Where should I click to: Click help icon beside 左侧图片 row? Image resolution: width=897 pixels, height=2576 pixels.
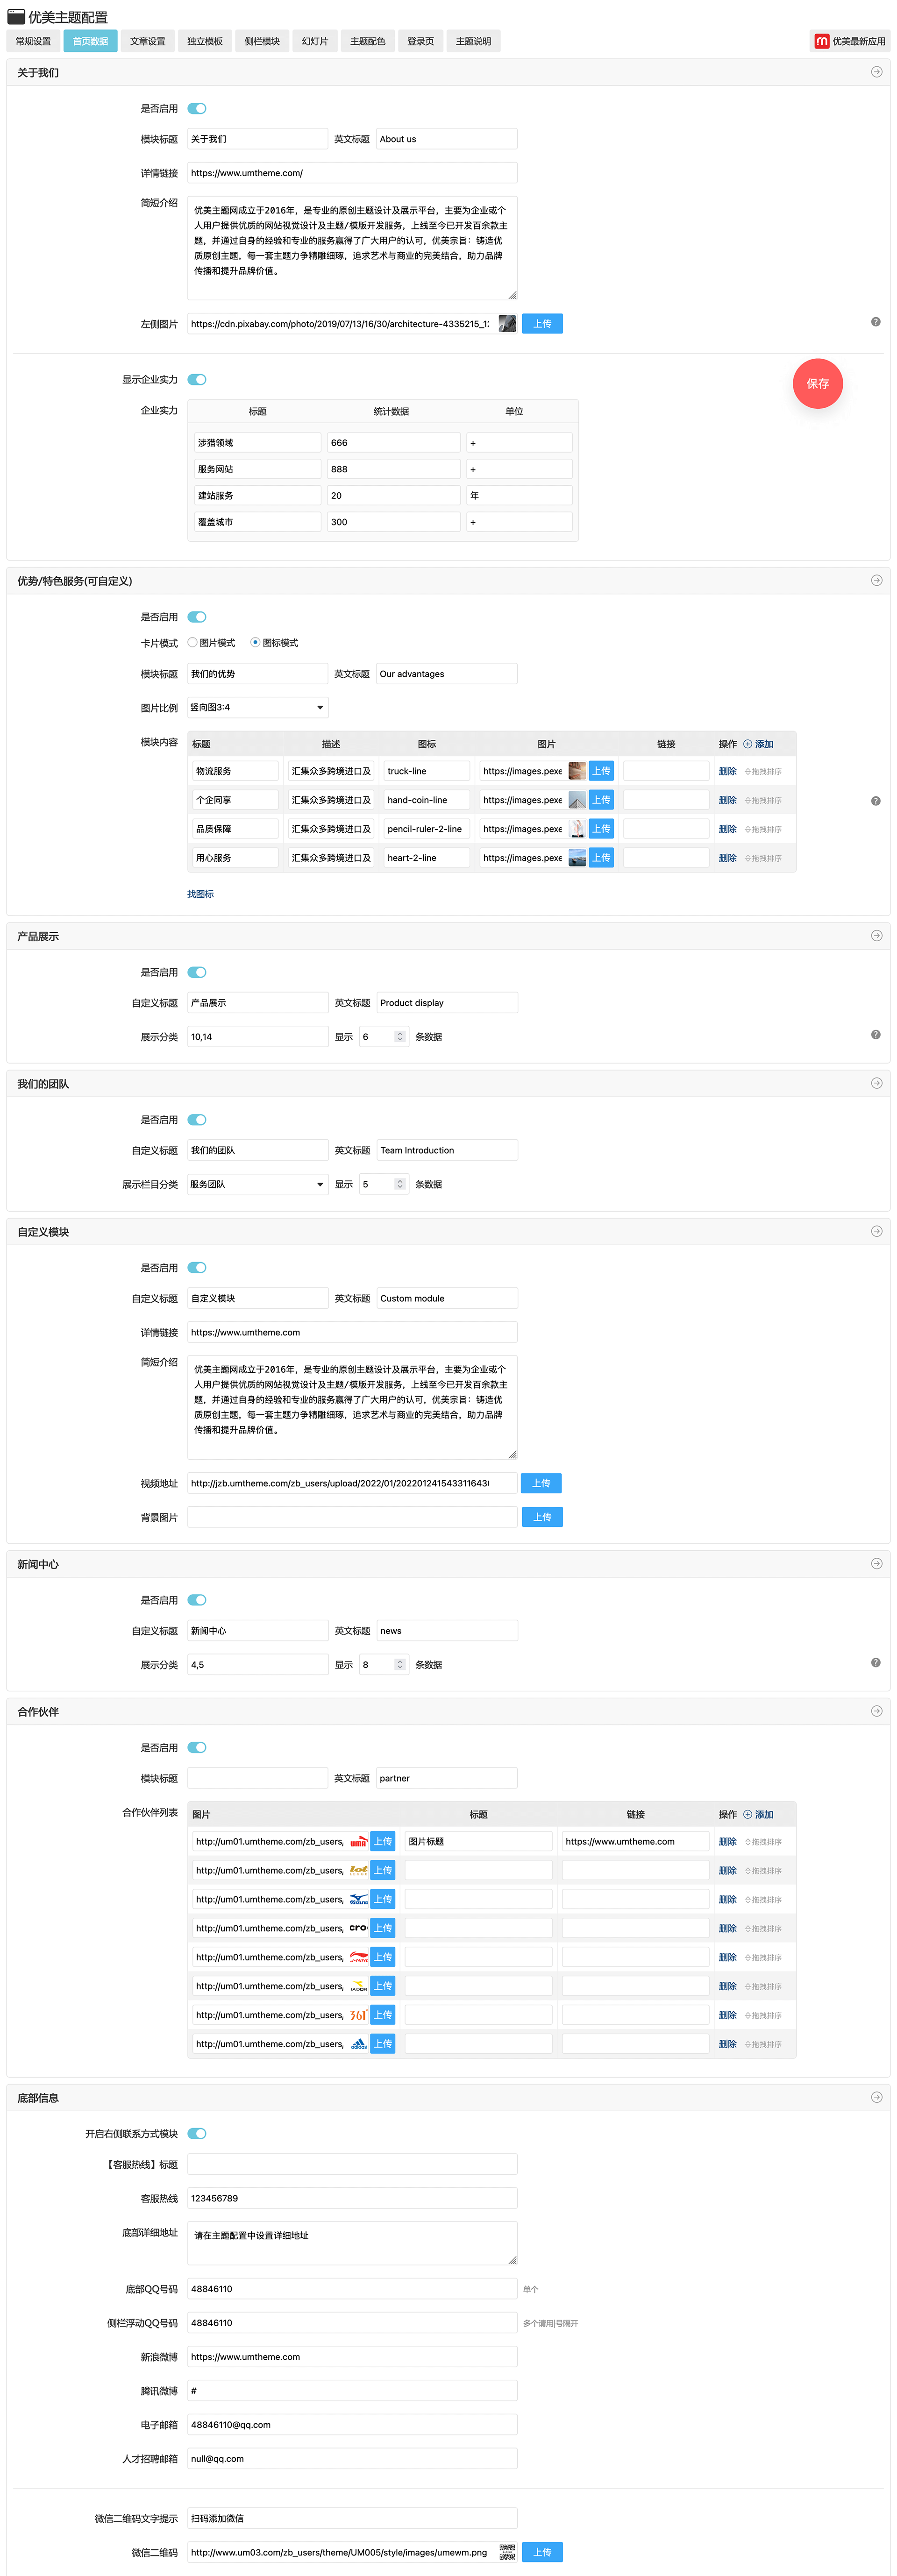coord(875,322)
